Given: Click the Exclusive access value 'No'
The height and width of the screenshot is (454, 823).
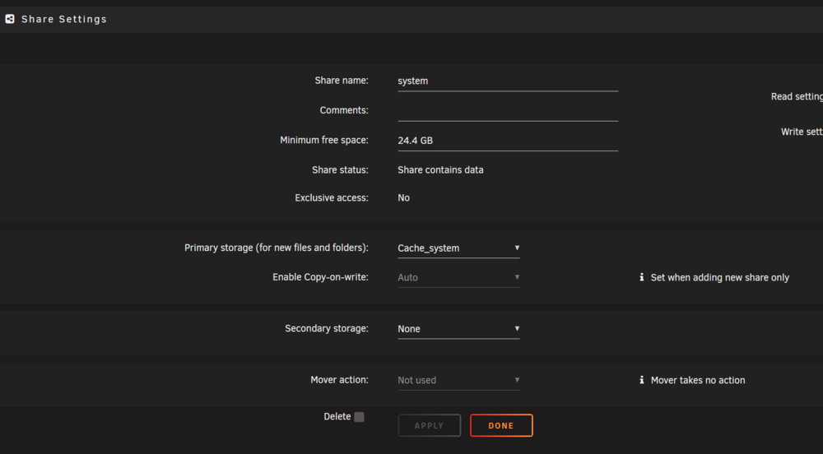Looking at the screenshot, I should (x=403, y=197).
